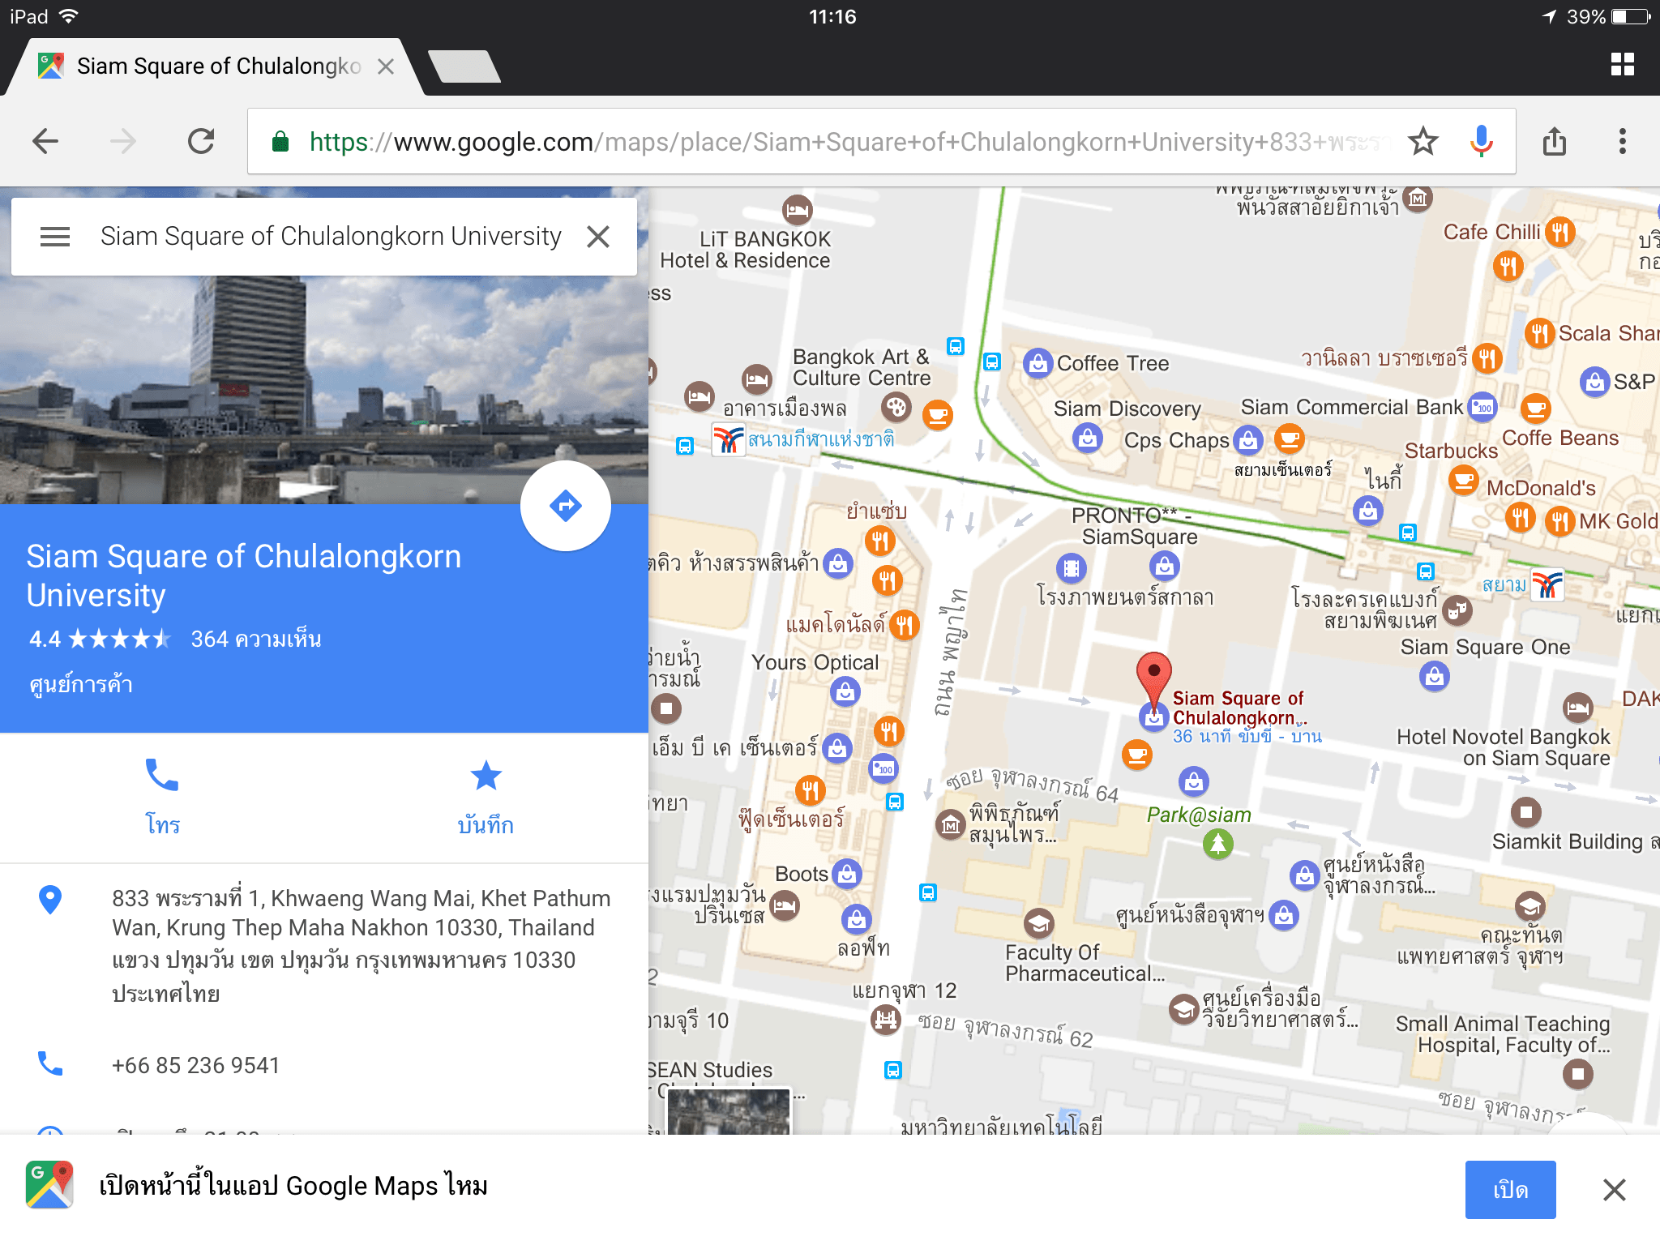Click the เปิด button to open app
Image resolution: width=1660 pixels, height=1245 pixels.
(1510, 1190)
